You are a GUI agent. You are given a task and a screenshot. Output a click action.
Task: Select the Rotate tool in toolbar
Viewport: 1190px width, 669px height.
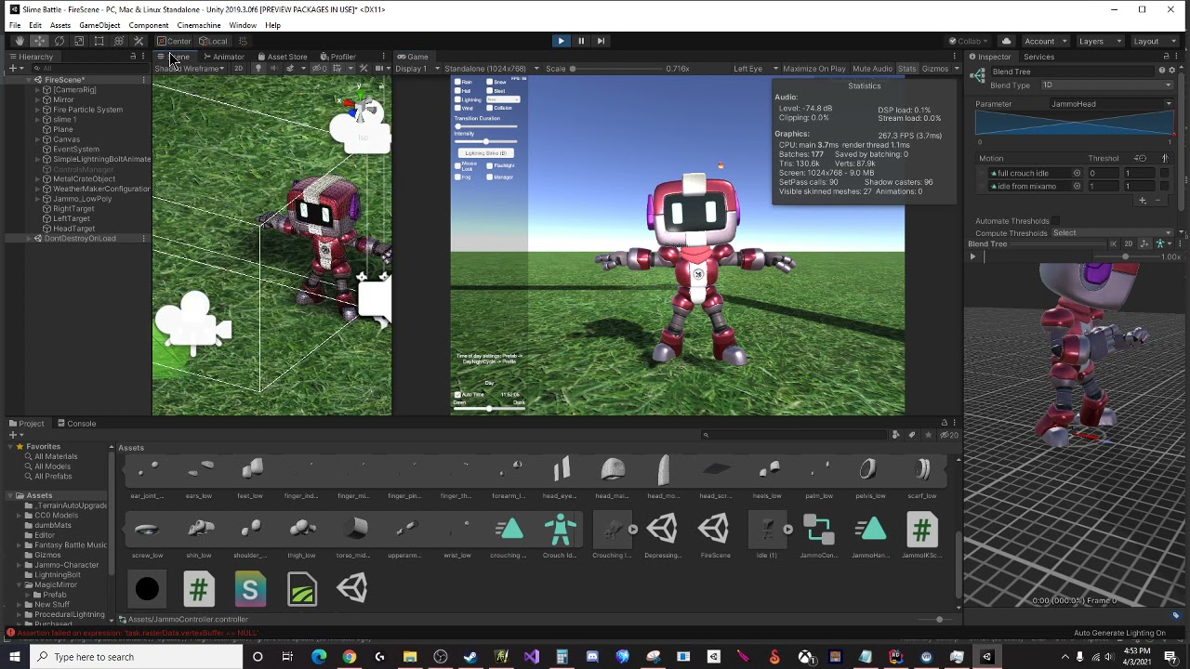pyautogui.click(x=59, y=41)
